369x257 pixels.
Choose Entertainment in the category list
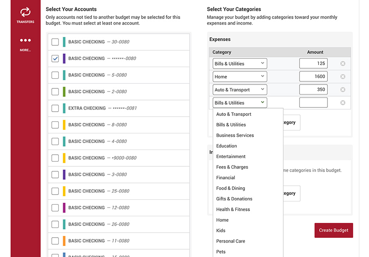231,157
